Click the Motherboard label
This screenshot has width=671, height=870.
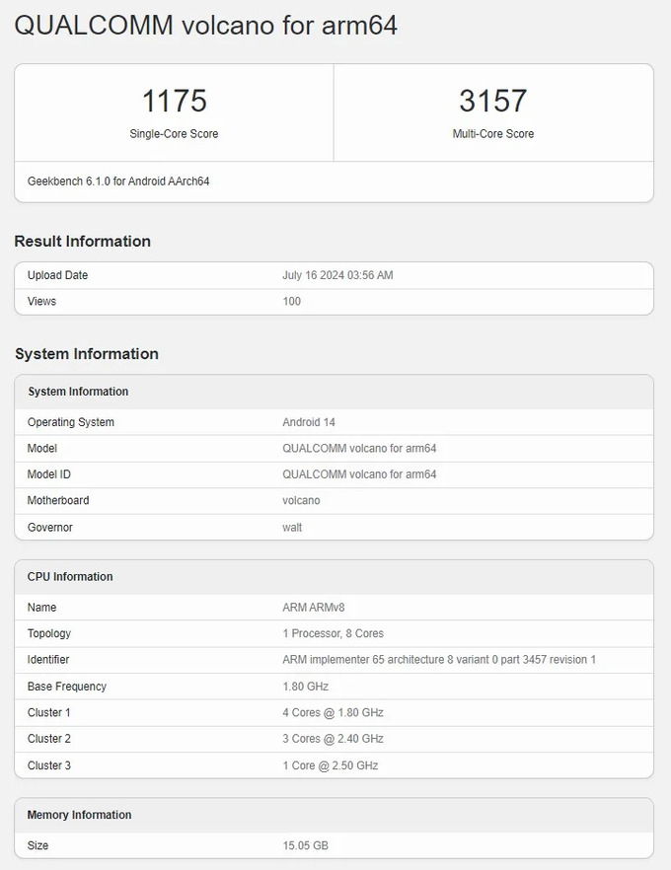(x=57, y=500)
